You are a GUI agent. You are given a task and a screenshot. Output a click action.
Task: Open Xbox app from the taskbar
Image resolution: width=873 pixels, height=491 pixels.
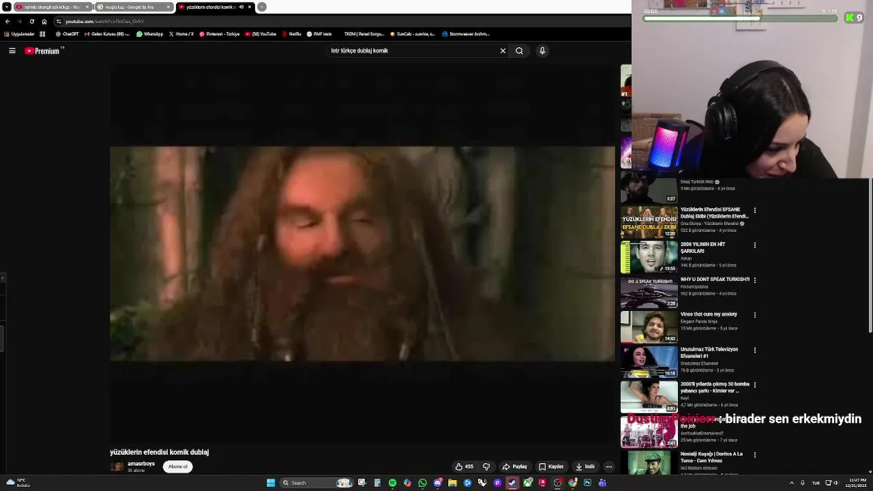(x=528, y=483)
